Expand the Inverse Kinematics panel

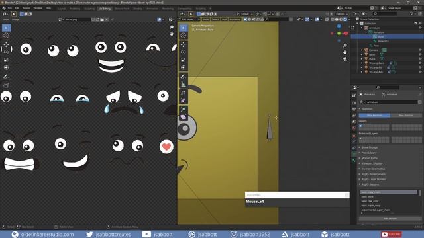click(373, 169)
